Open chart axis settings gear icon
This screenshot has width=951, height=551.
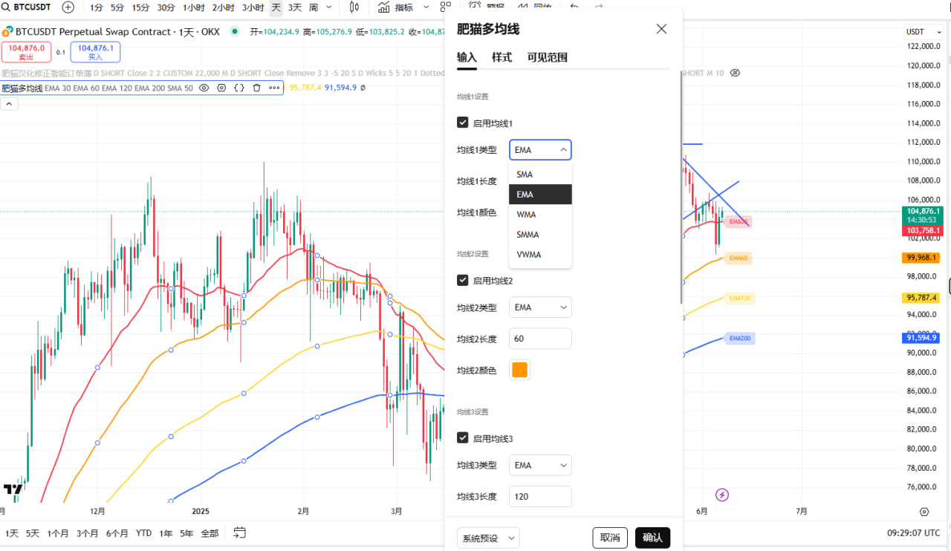coord(924,512)
